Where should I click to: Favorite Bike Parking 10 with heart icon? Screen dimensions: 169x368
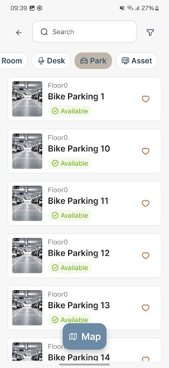(x=146, y=151)
